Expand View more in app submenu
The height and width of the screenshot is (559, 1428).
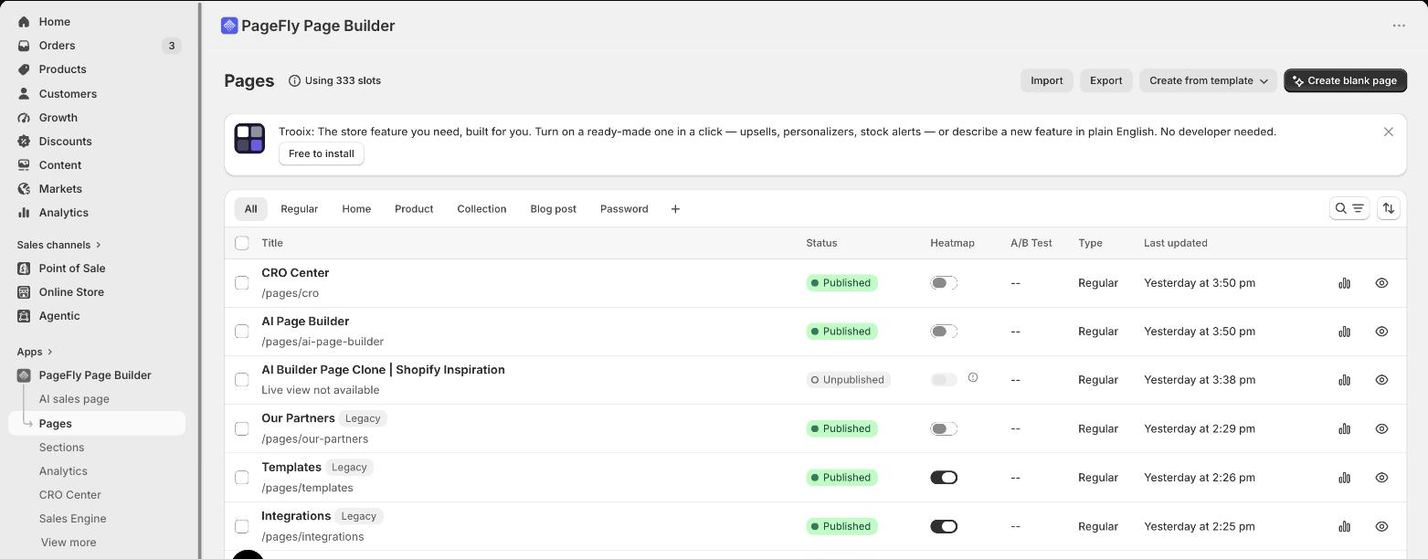tap(69, 542)
